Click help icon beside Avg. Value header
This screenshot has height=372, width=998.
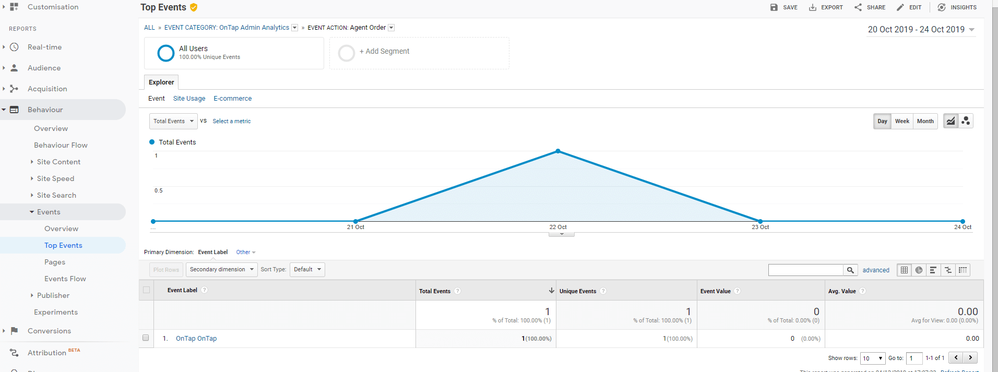point(863,291)
